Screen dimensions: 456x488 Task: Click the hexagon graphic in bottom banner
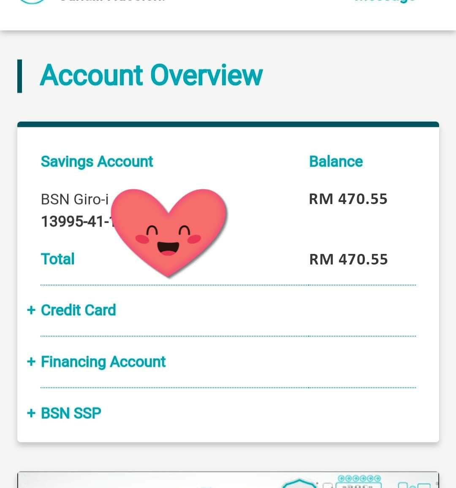(299, 484)
